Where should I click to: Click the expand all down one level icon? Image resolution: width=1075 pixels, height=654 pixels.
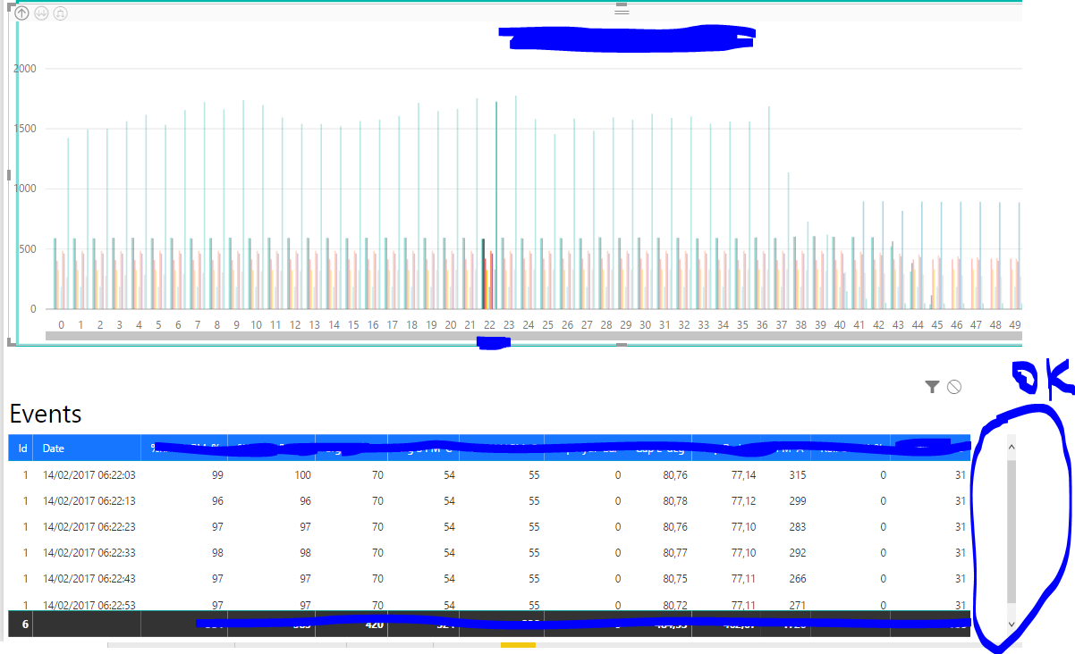(x=60, y=13)
